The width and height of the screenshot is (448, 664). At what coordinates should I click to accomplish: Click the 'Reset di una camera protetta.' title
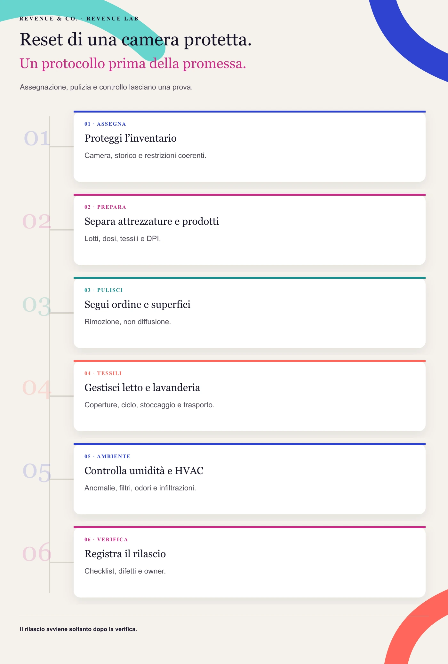(136, 40)
